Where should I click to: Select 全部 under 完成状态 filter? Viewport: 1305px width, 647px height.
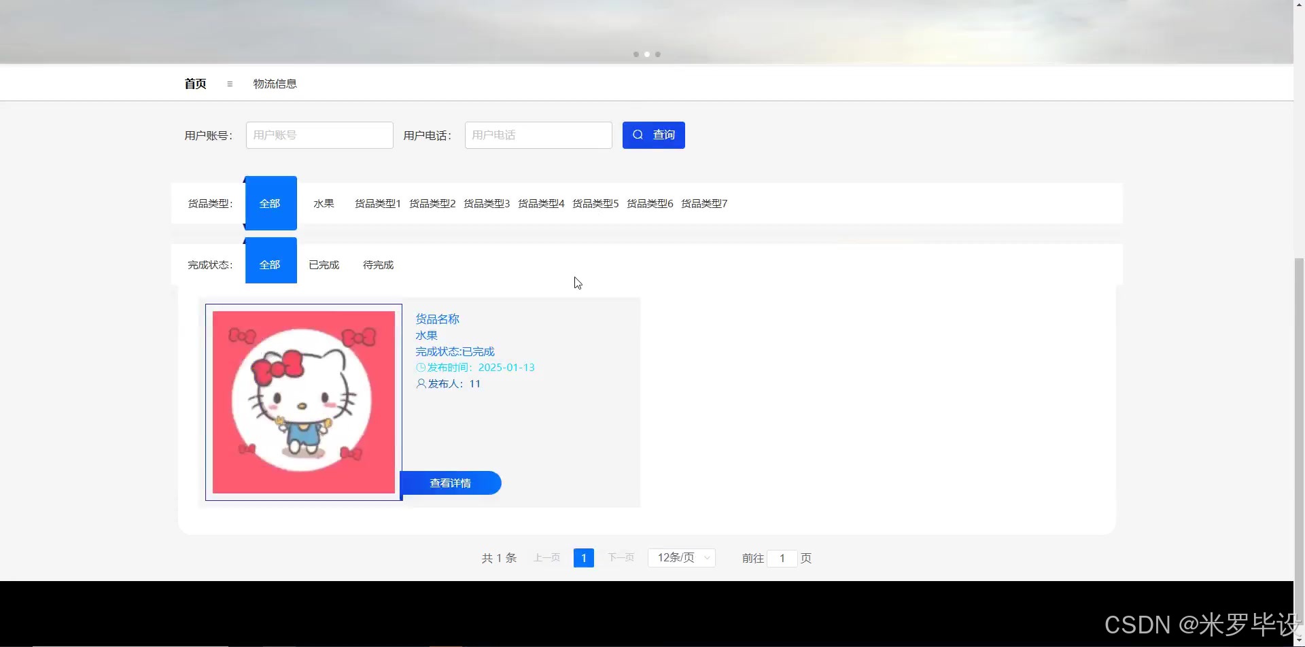coord(271,261)
